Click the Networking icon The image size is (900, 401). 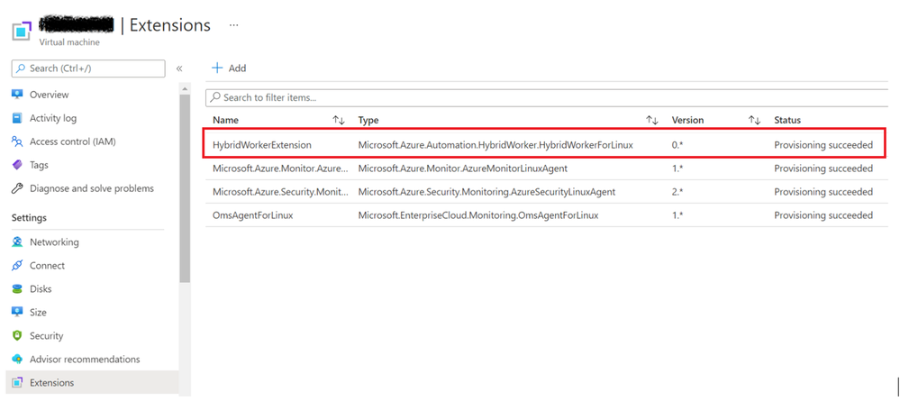tap(17, 242)
